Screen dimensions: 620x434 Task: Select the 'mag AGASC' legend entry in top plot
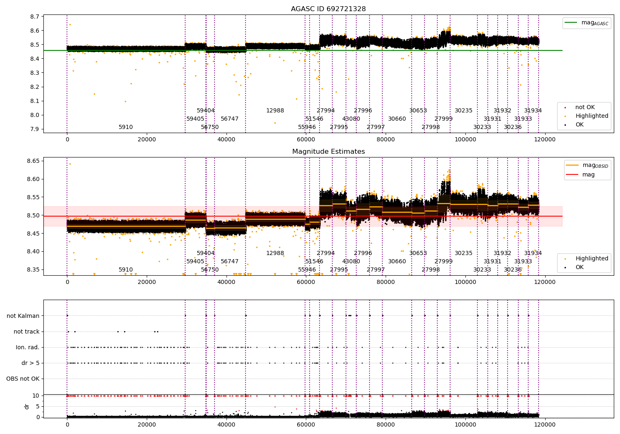pos(587,23)
